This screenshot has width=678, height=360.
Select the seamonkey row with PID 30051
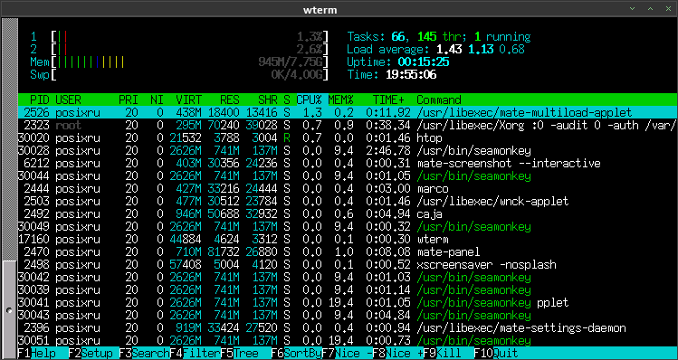point(348,340)
